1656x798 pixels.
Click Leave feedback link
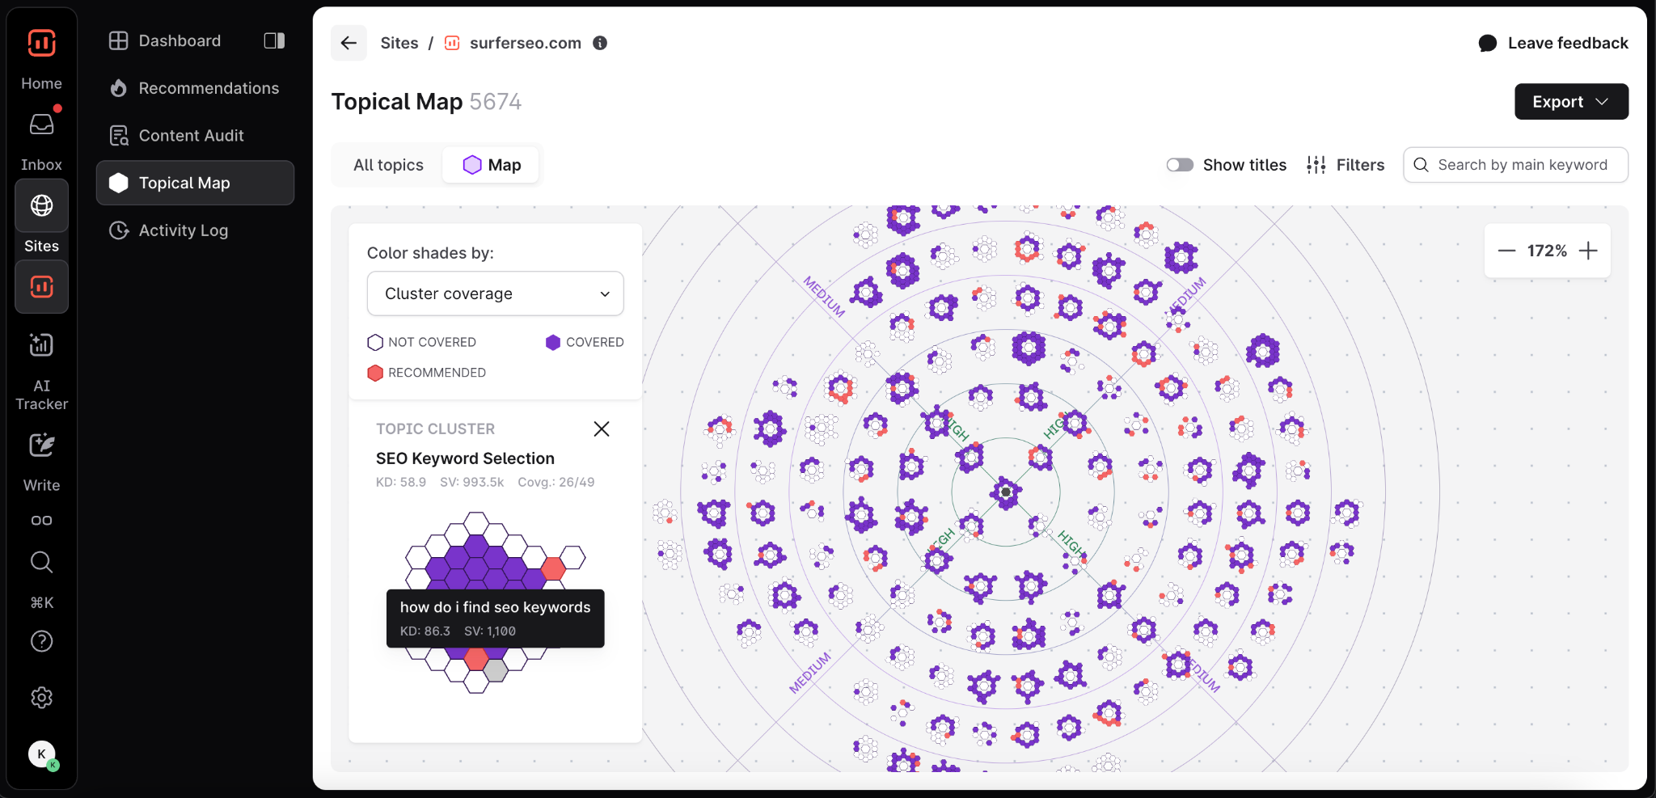point(1553,43)
